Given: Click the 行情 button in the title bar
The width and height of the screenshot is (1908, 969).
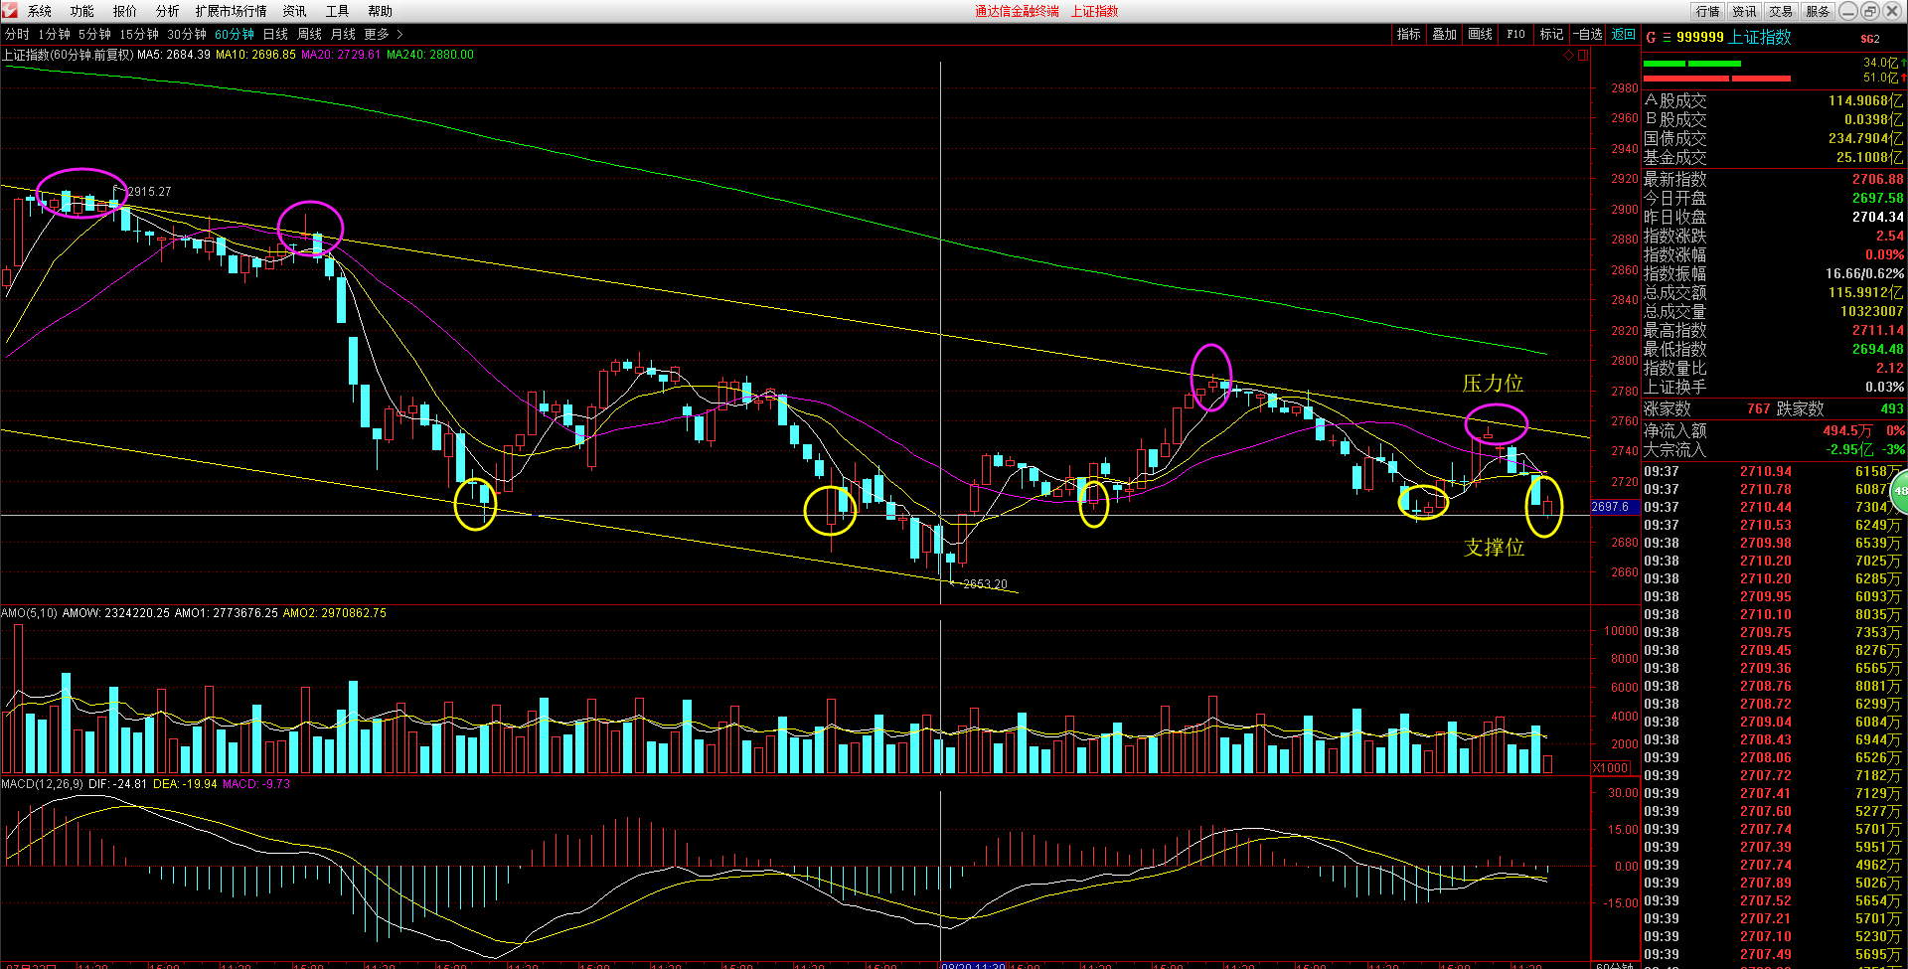Looking at the screenshot, I should pyautogui.click(x=1708, y=12).
